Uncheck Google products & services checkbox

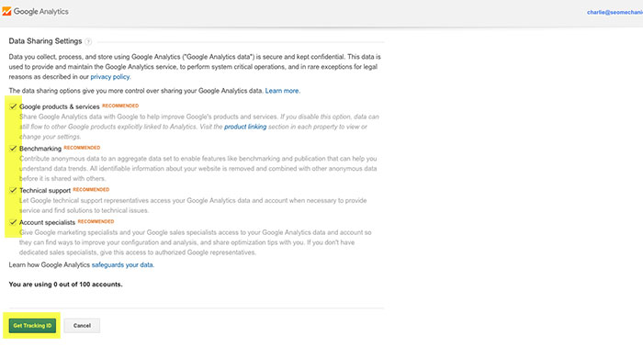click(13, 106)
